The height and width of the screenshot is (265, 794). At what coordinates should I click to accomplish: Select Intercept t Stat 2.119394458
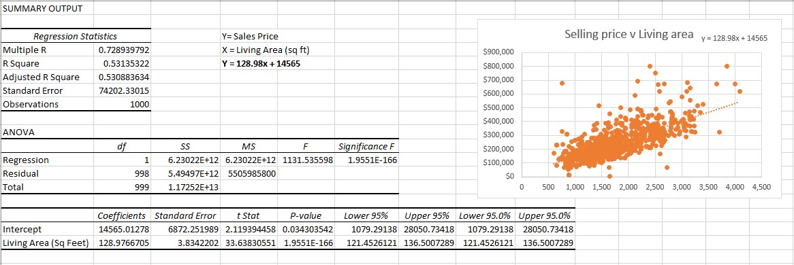pos(248,230)
